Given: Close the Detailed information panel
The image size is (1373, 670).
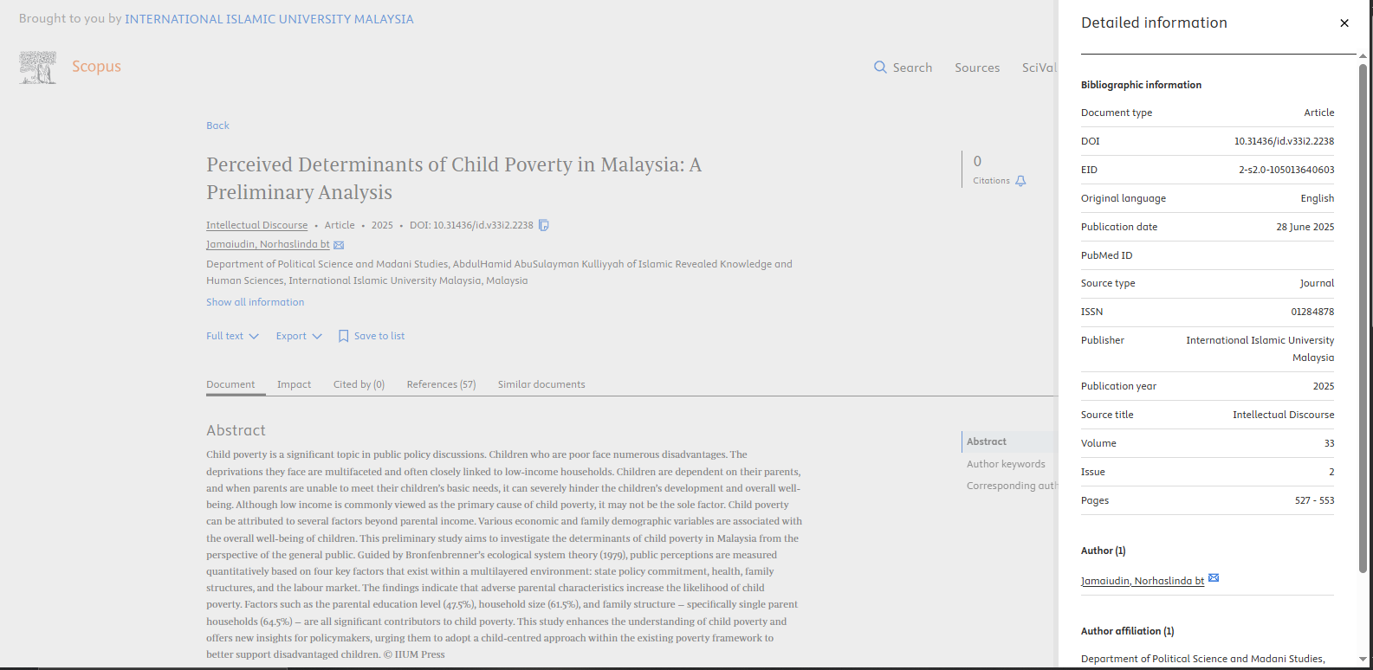Looking at the screenshot, I should click(x=1344, y=23).
